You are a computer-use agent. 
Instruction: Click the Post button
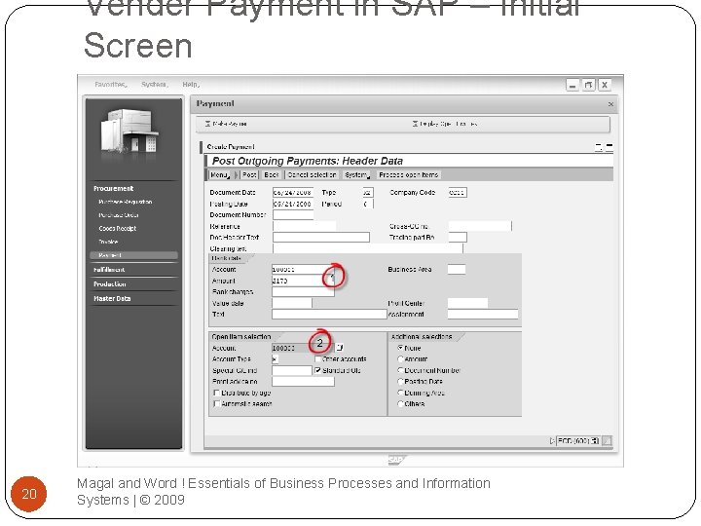pos(249,175)
